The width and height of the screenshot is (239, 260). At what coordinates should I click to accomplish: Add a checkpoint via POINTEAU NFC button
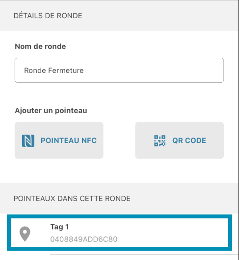pos(59,140)
